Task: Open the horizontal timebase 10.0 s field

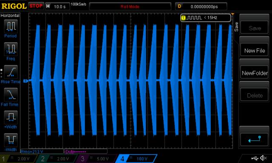Action: pyautogui.click(x=58, y=7)
